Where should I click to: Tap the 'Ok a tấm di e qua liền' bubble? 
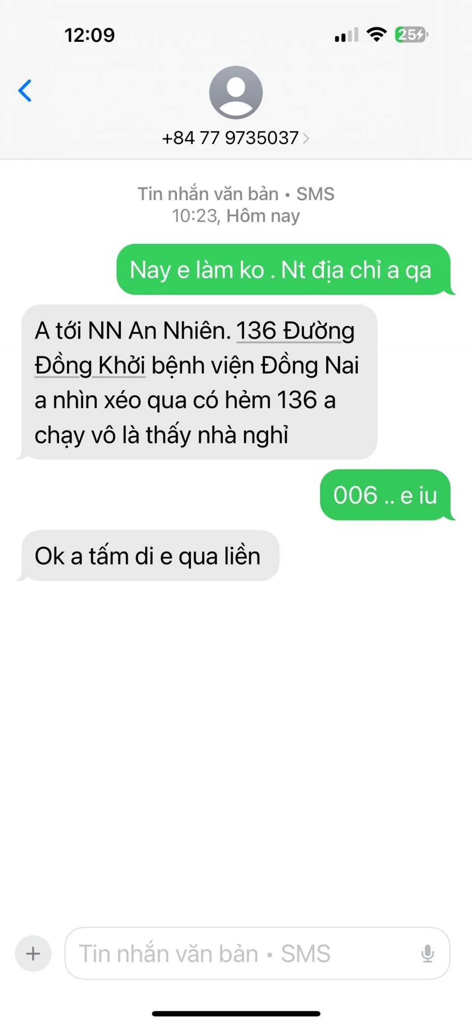pos(150,556)
